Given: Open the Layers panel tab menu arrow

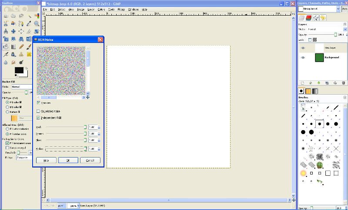Looking at the screenshot, I should point(345,24).
